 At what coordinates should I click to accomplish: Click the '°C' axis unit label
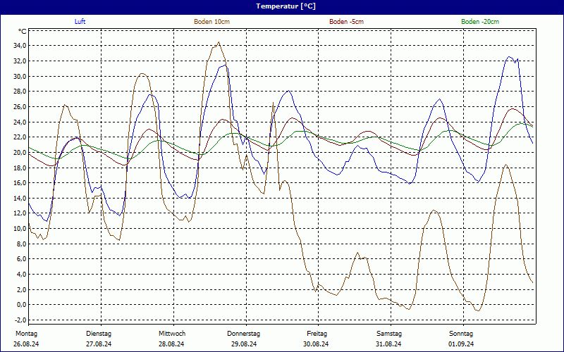click(23, 32)
